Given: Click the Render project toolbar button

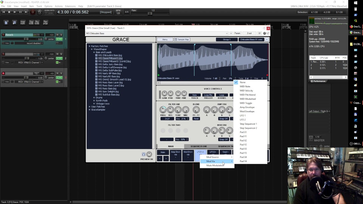Looking at the screenshot, I should pyautogui.click(x=45, y=22).
